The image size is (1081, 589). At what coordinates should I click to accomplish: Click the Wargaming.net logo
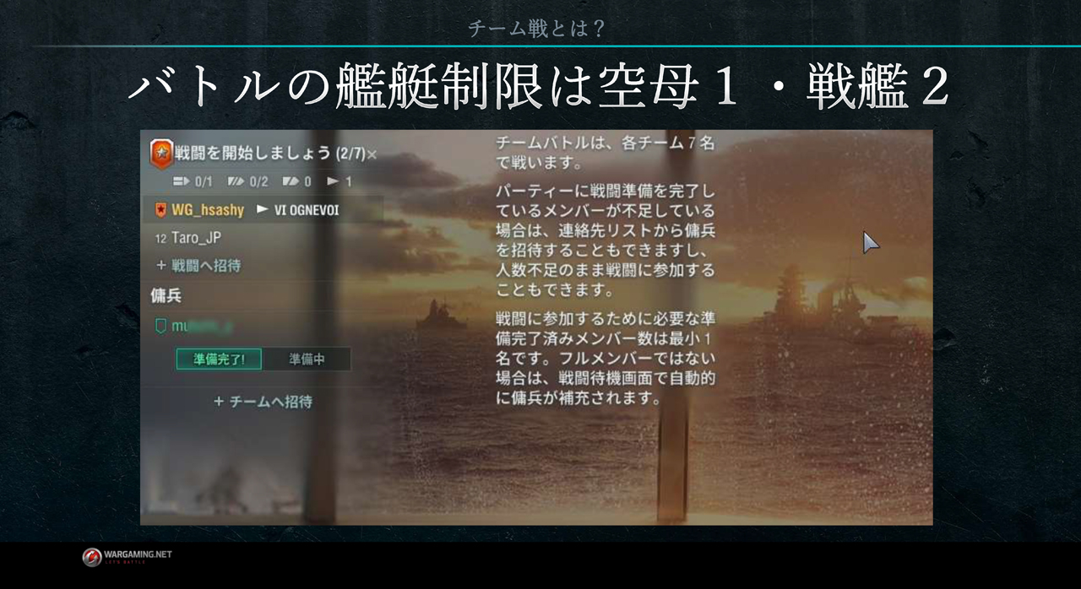[127, 557]
